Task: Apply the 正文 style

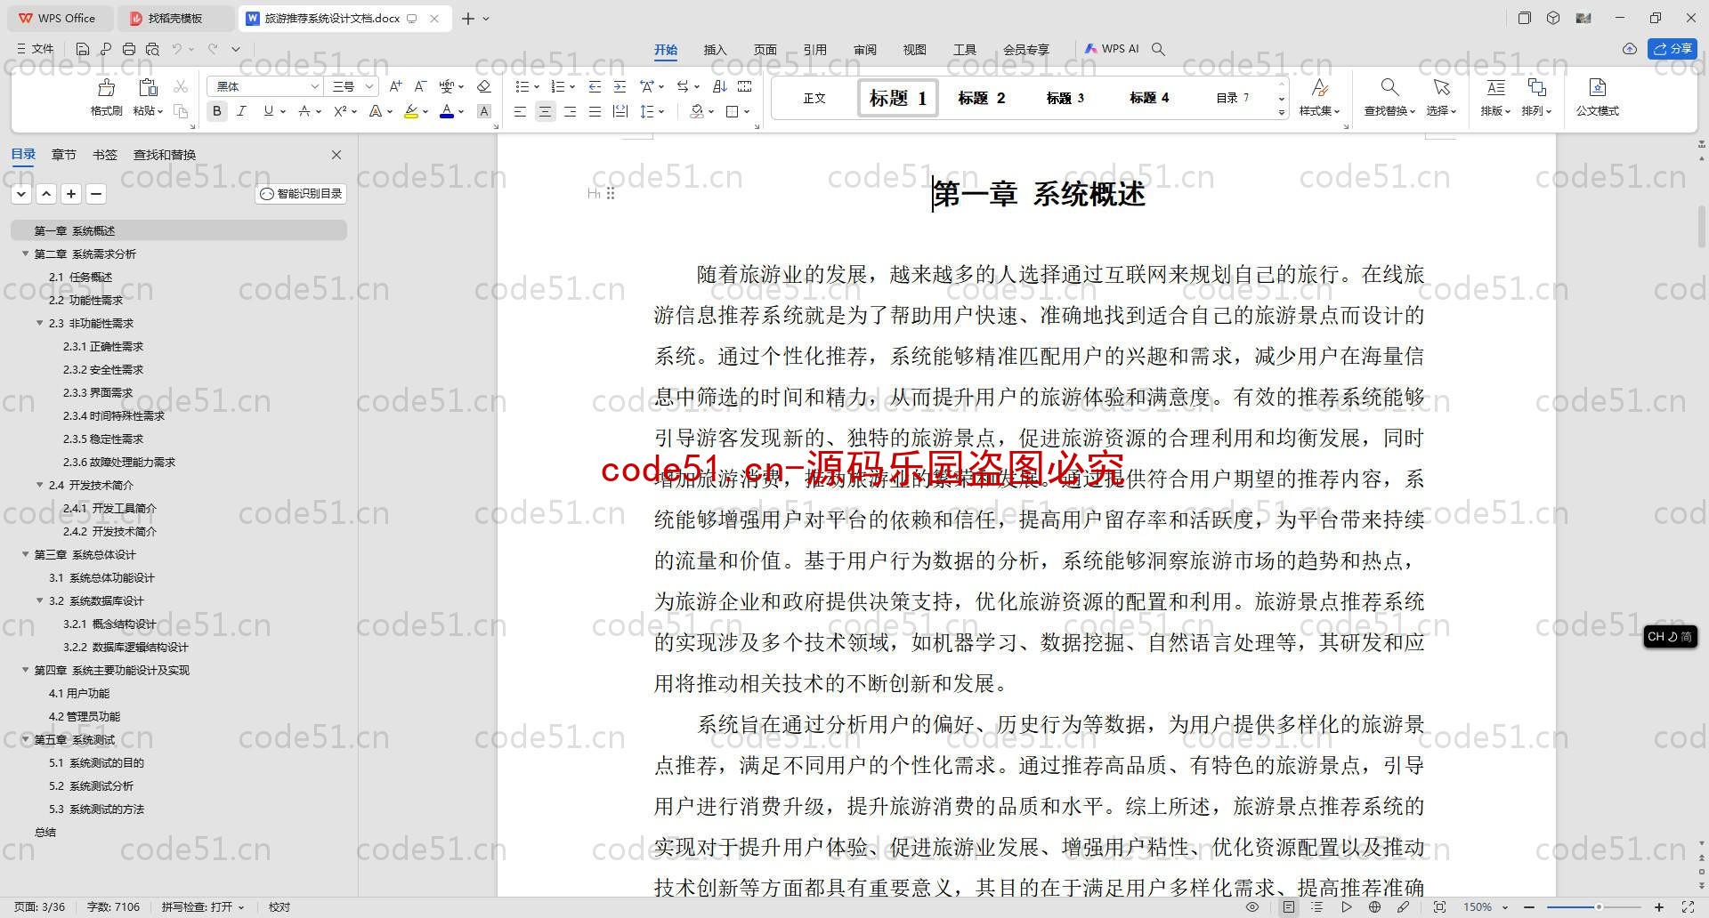Action: [x=814, y=98]
